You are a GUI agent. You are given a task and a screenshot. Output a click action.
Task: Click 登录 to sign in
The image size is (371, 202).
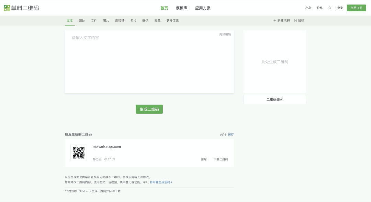coord(340,8)
